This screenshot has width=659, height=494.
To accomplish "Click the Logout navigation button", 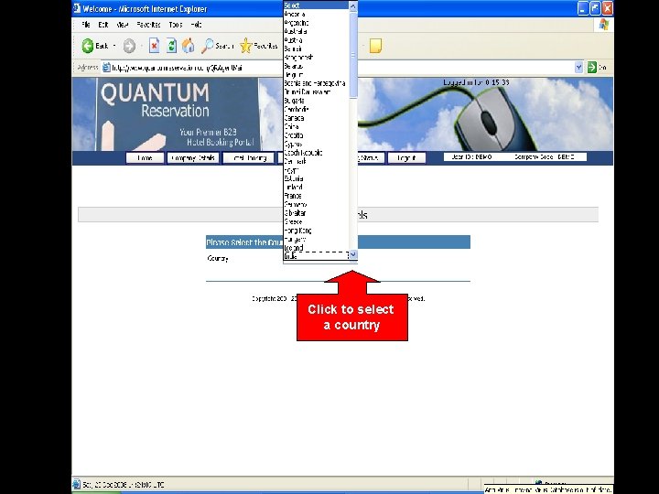I will [406, 158].
